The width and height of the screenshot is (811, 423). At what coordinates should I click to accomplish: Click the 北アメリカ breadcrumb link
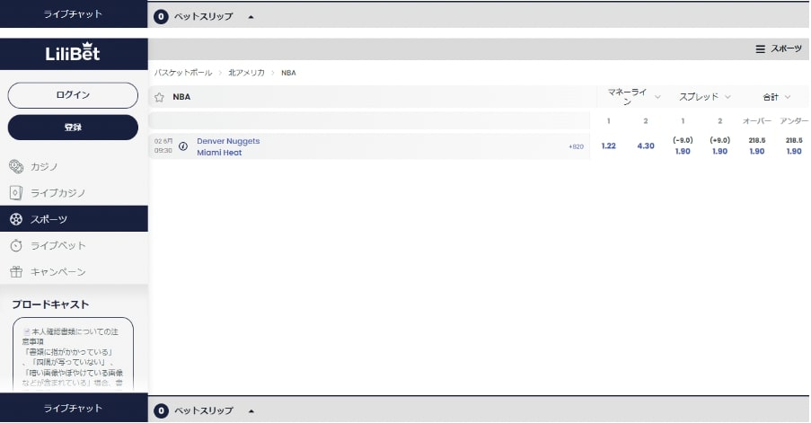(246, 73)
